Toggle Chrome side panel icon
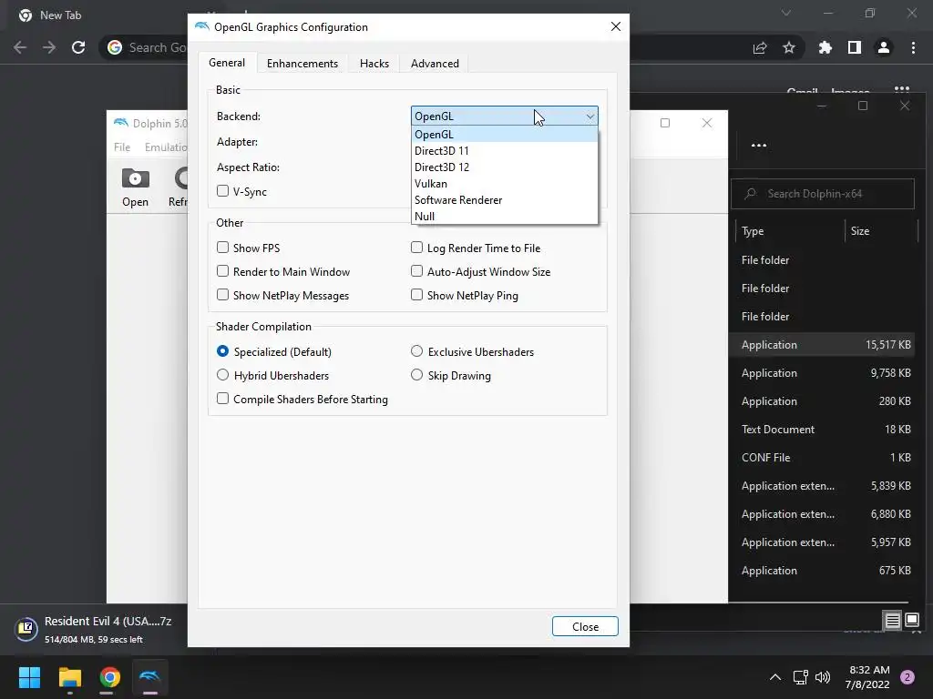The height and width of the screenshot is (699, 933). tap(855, 47)
